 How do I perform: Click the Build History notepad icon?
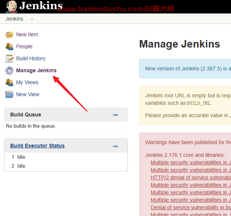coord(9,58)
